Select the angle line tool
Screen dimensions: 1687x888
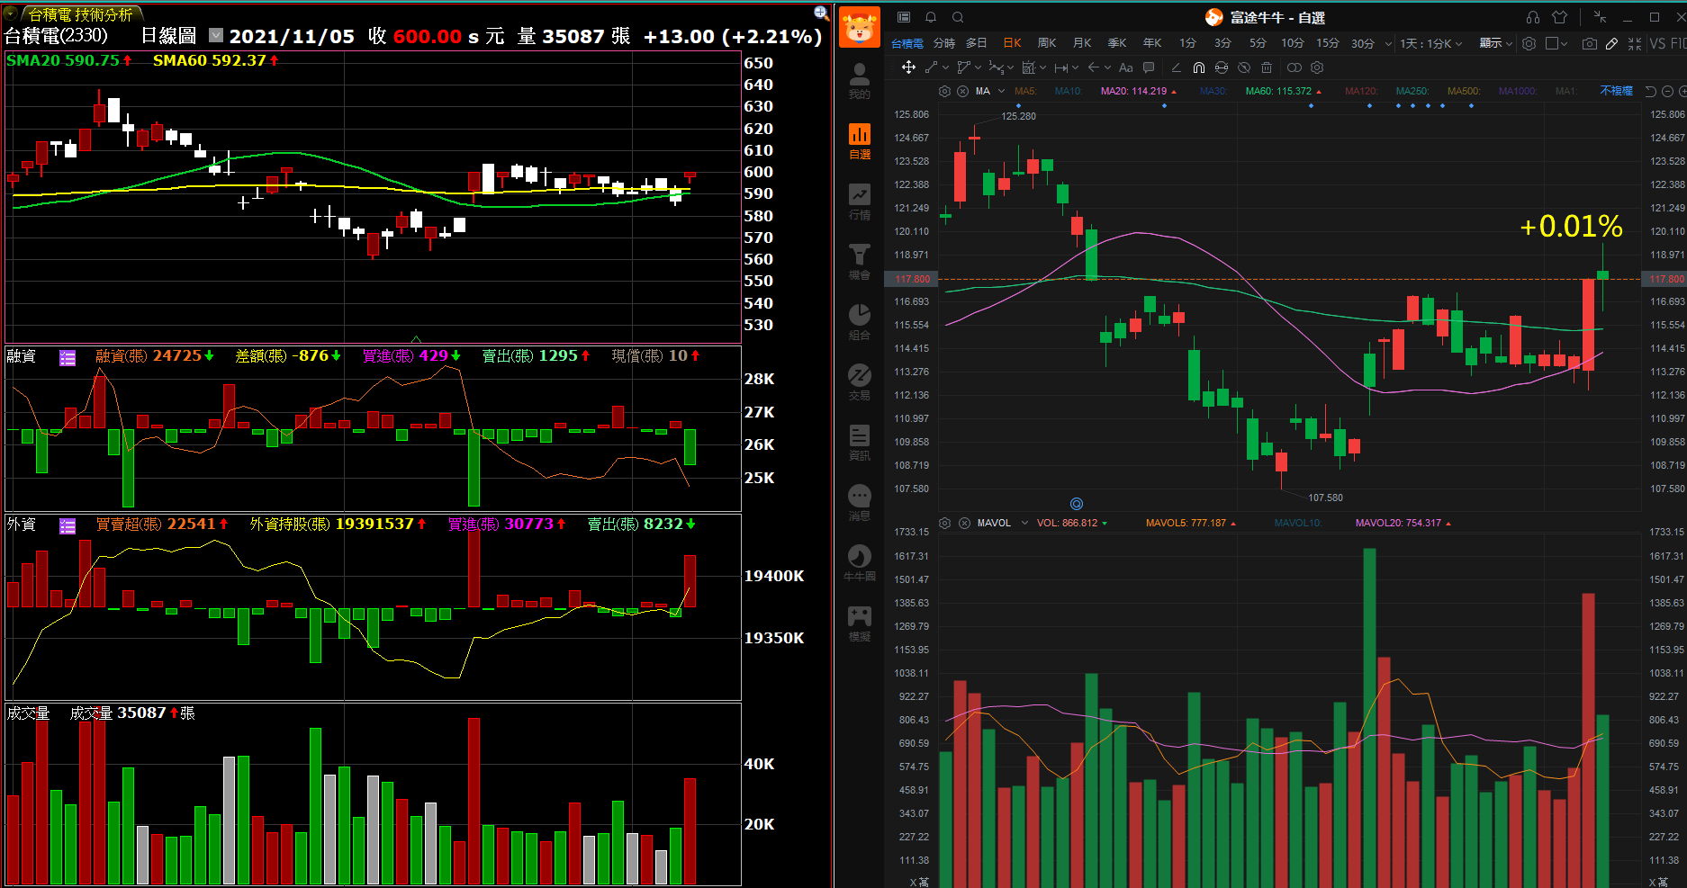click(x=1176, y=67)
